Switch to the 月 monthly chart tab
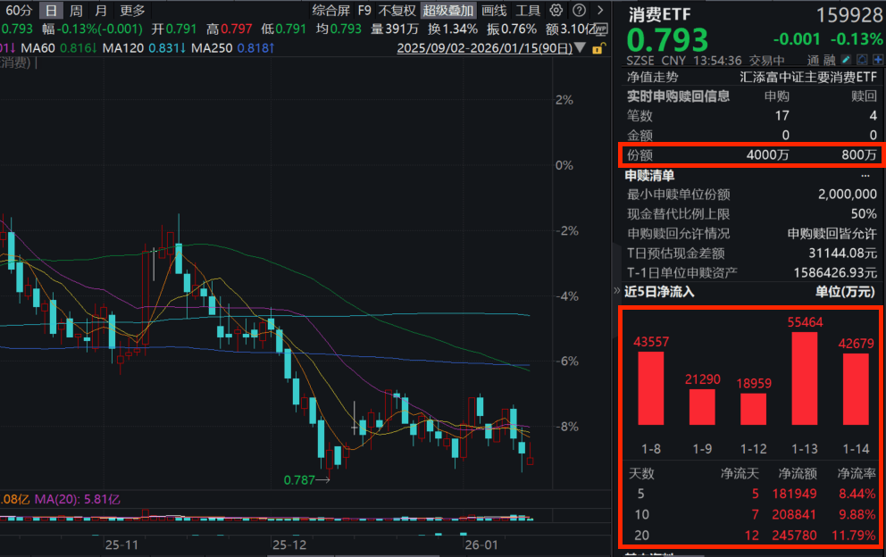This screenshot has width=886, height=557. coord(100,10)
